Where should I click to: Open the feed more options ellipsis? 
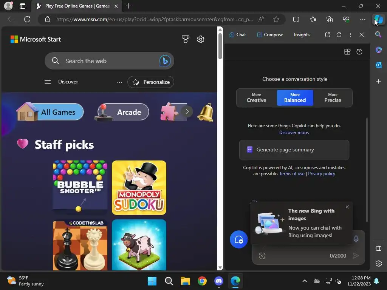click(119, 82)
